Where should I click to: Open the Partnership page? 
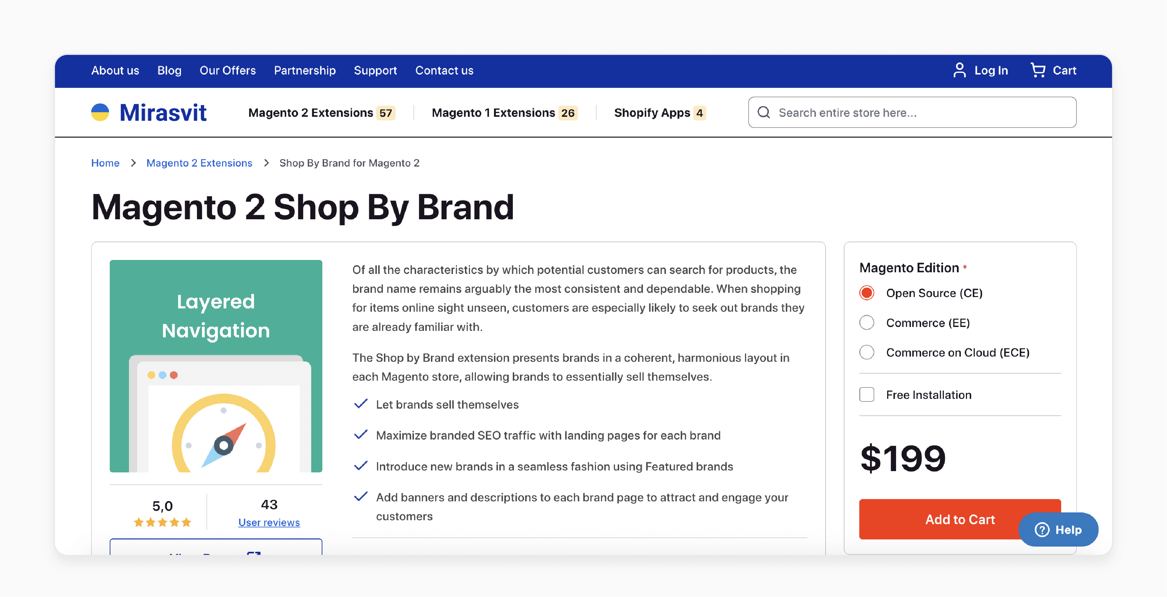point(304,70)
